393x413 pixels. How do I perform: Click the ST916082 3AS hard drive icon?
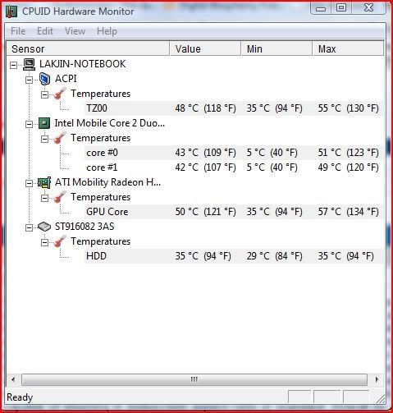(x=44, y=227)
